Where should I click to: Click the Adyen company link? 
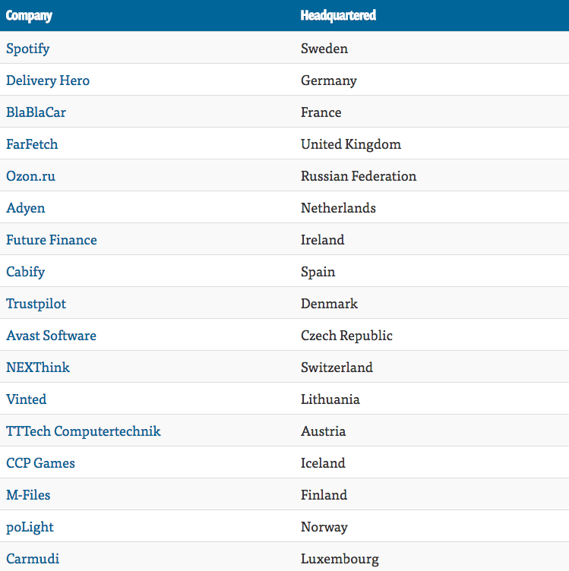point(26,208)
